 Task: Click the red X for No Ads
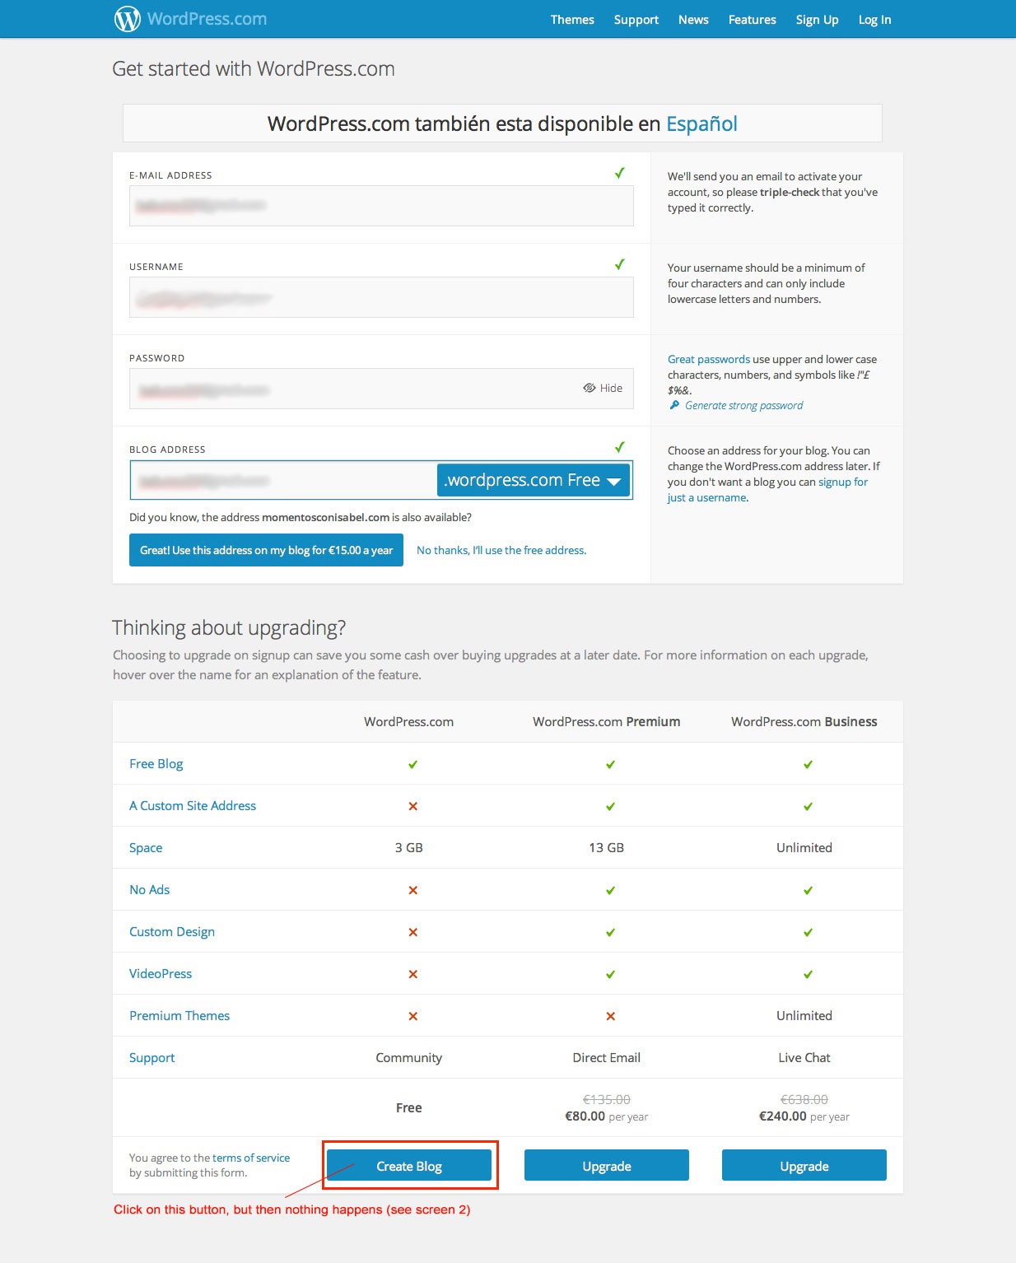pos(413,890)
